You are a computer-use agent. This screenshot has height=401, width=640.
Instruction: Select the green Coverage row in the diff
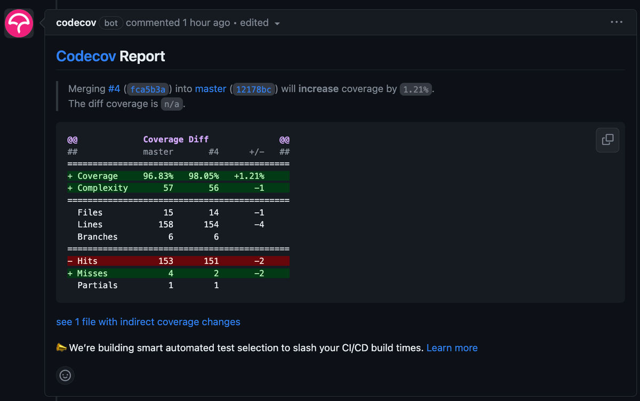coord(178,176)
